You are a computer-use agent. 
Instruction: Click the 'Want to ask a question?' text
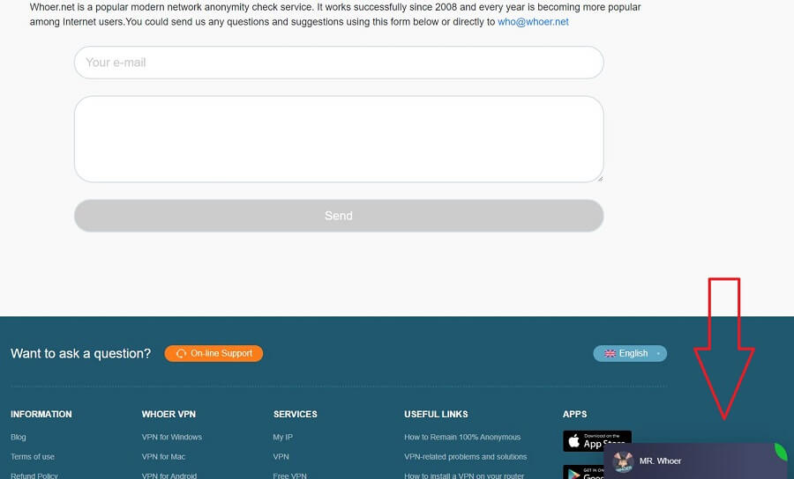pos(80,354)
